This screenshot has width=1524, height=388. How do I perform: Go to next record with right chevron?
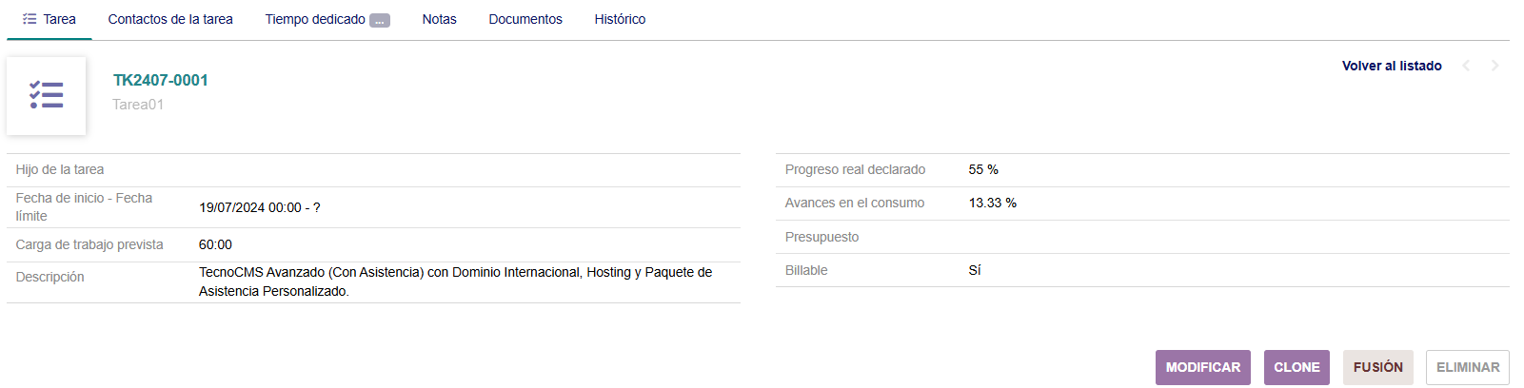(x=1494, y=66)
